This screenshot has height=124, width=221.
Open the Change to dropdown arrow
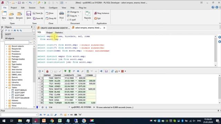tap(80, 12)
